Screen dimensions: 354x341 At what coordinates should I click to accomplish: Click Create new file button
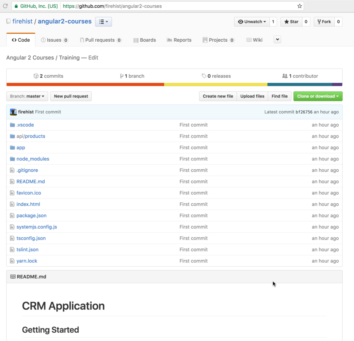218,96
